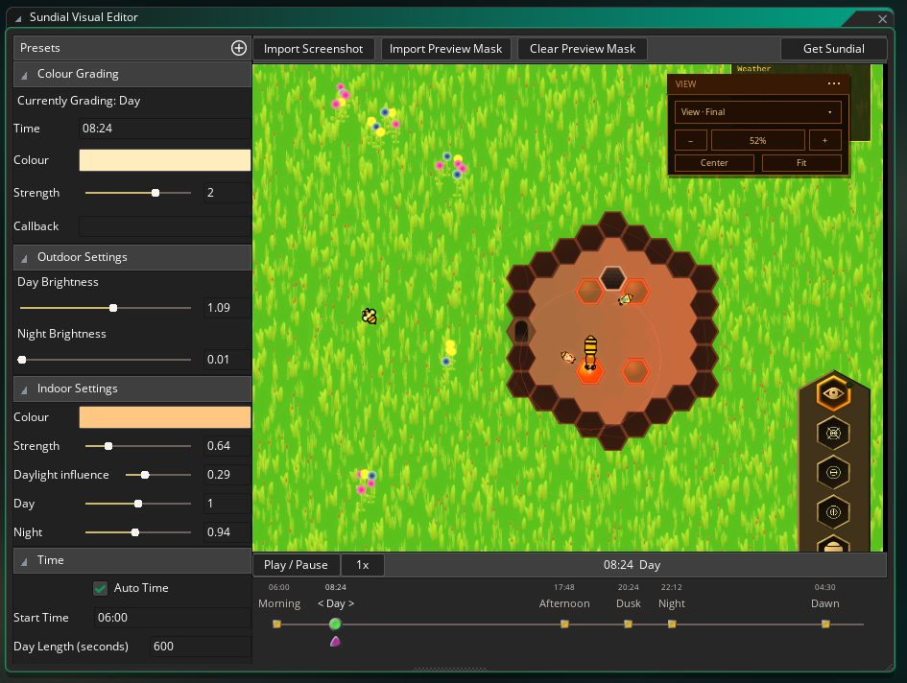This screenshot has width=907, height=683.
Task: Open the Indoor Settings colour swatch
Action: click(165, 417)
